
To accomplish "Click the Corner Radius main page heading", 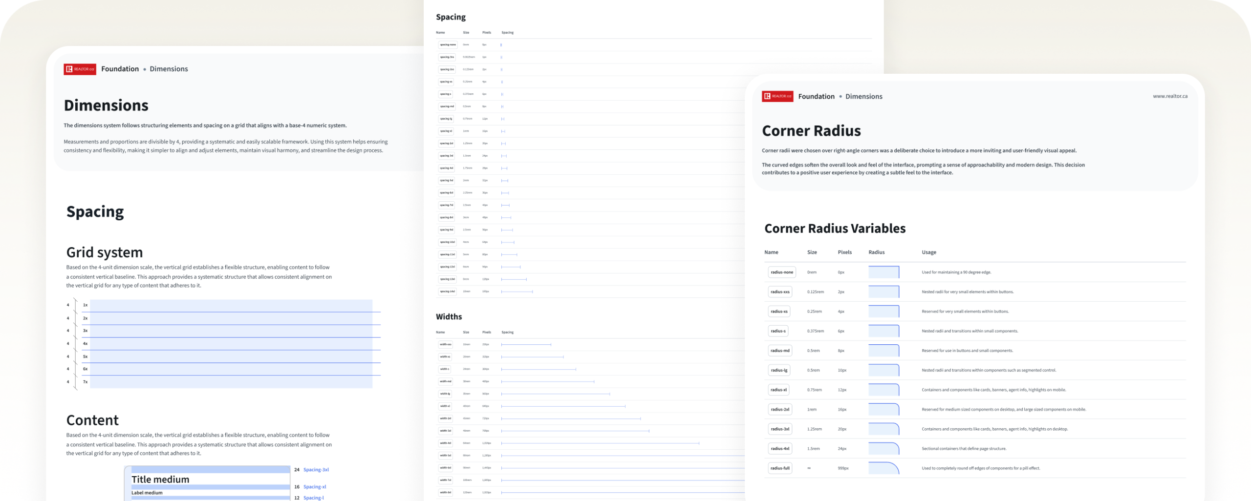I will pyautogui.click(x=811, y=131).
